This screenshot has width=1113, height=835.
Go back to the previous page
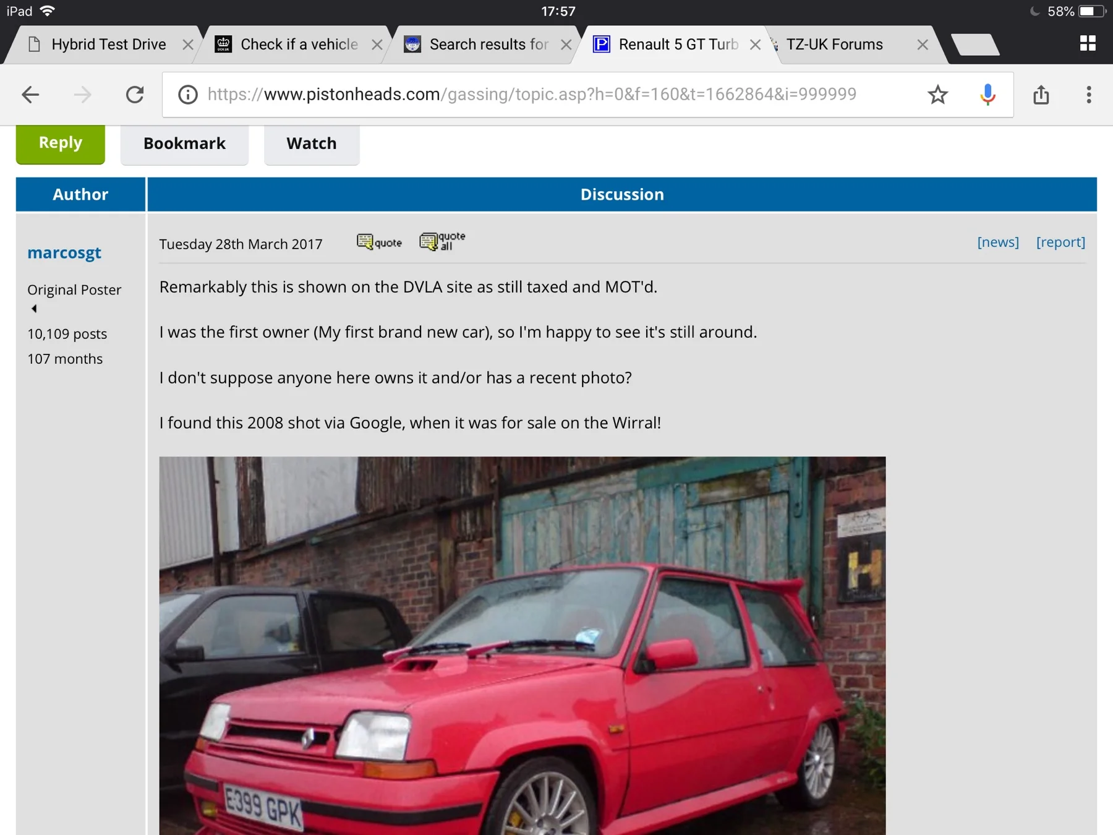click(x=30, y=95)
